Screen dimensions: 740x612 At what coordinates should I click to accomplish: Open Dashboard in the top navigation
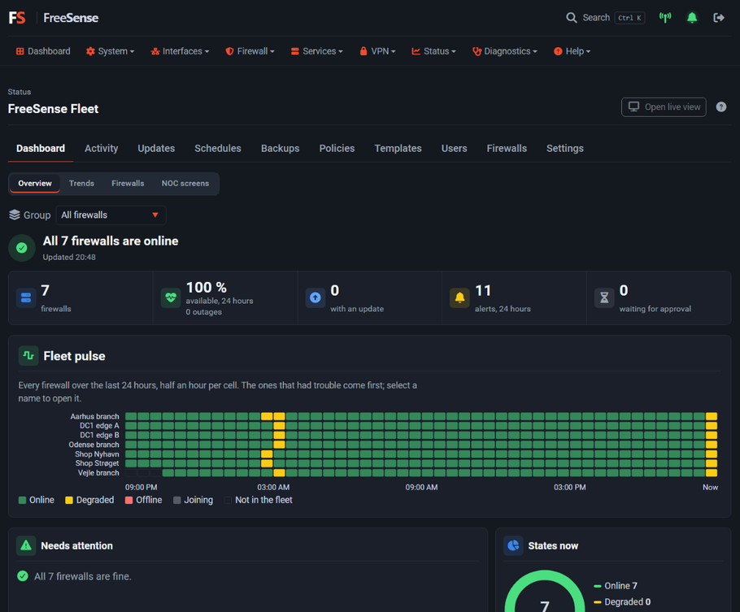tap(43, 51)
